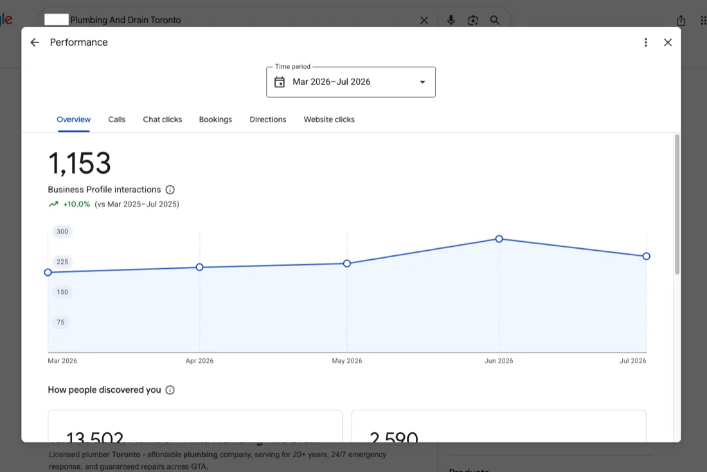Select the May 2026 data point
The height and width of the screenshot is (472, 707).
tap(346, 264)
